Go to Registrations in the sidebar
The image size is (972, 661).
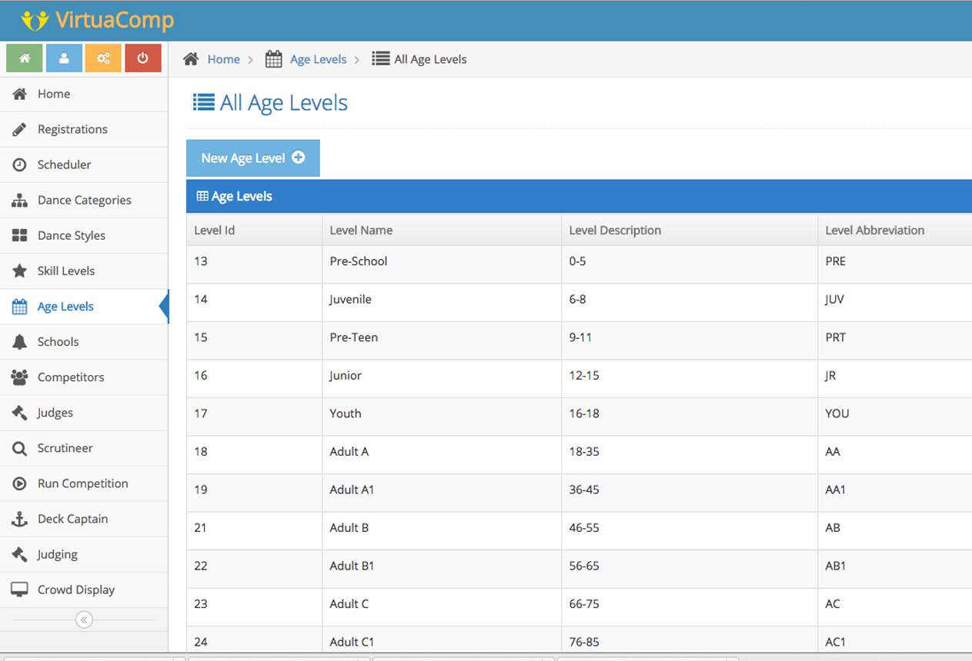point(72,129)
